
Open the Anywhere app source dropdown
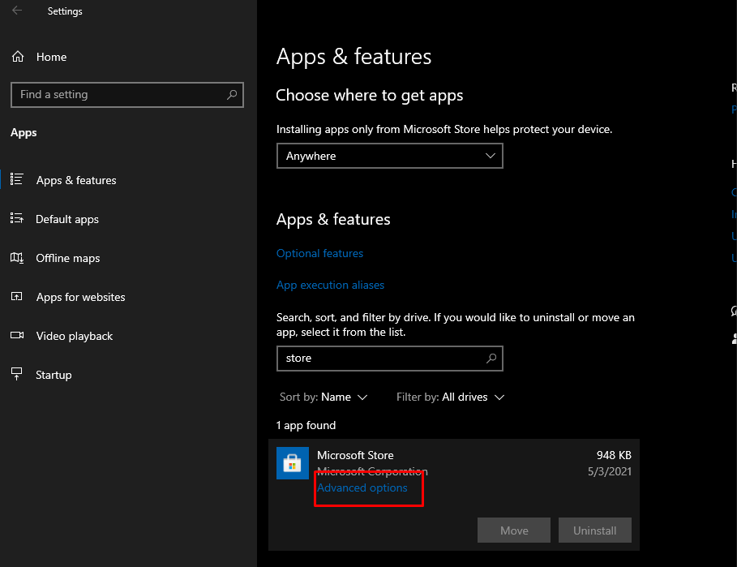(390, 156)
